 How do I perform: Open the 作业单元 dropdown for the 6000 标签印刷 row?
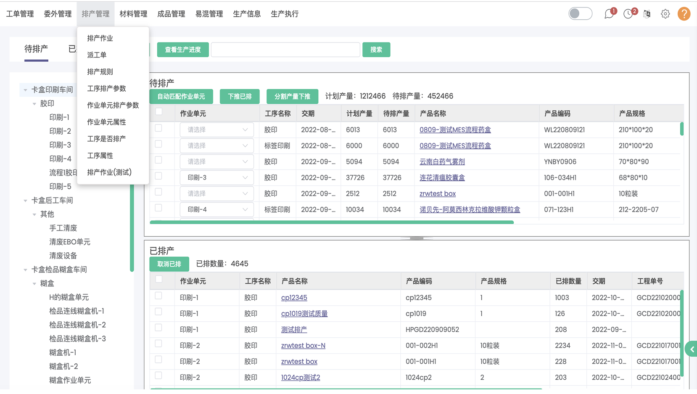tap(217, 146)
